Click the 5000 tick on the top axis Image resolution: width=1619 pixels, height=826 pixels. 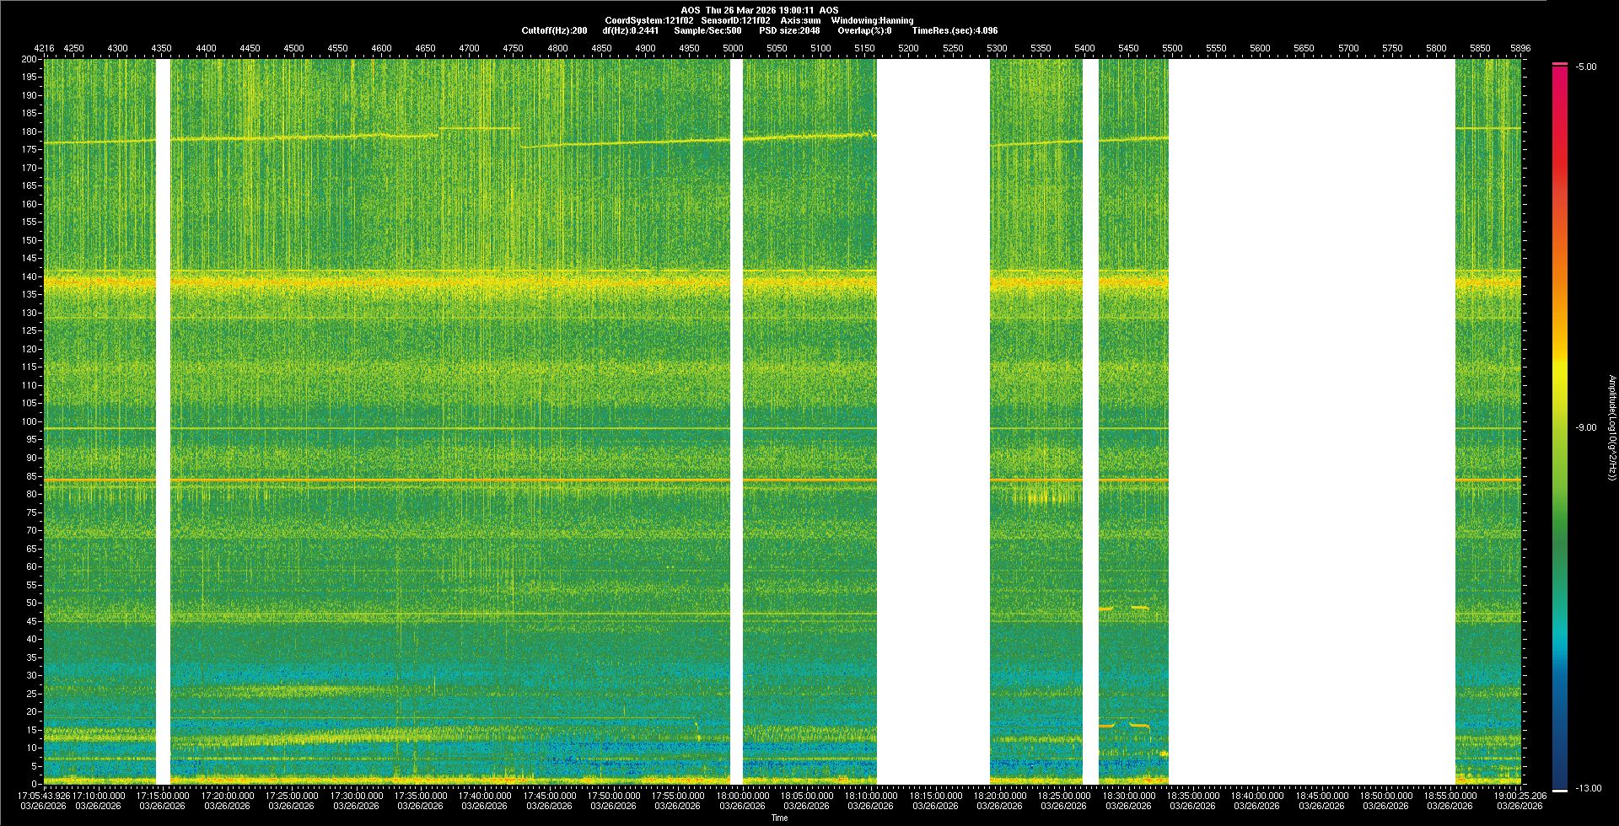pyautogui.click(x=733, y=48)
